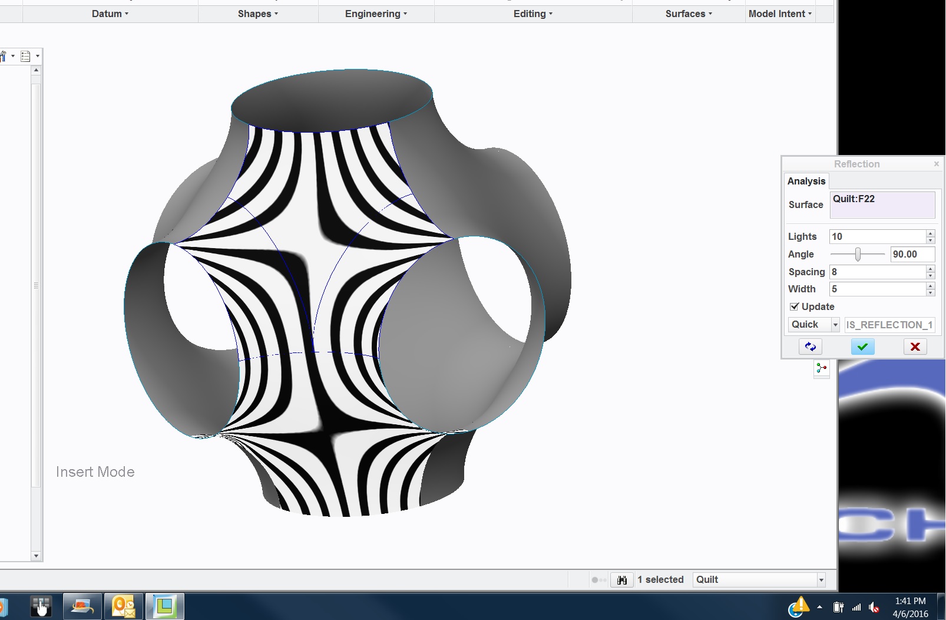Viewport: 946px width, 620px height.
Task: Click the feature tree icon below Reflection dialog
Action: click(x=822, y=368)
